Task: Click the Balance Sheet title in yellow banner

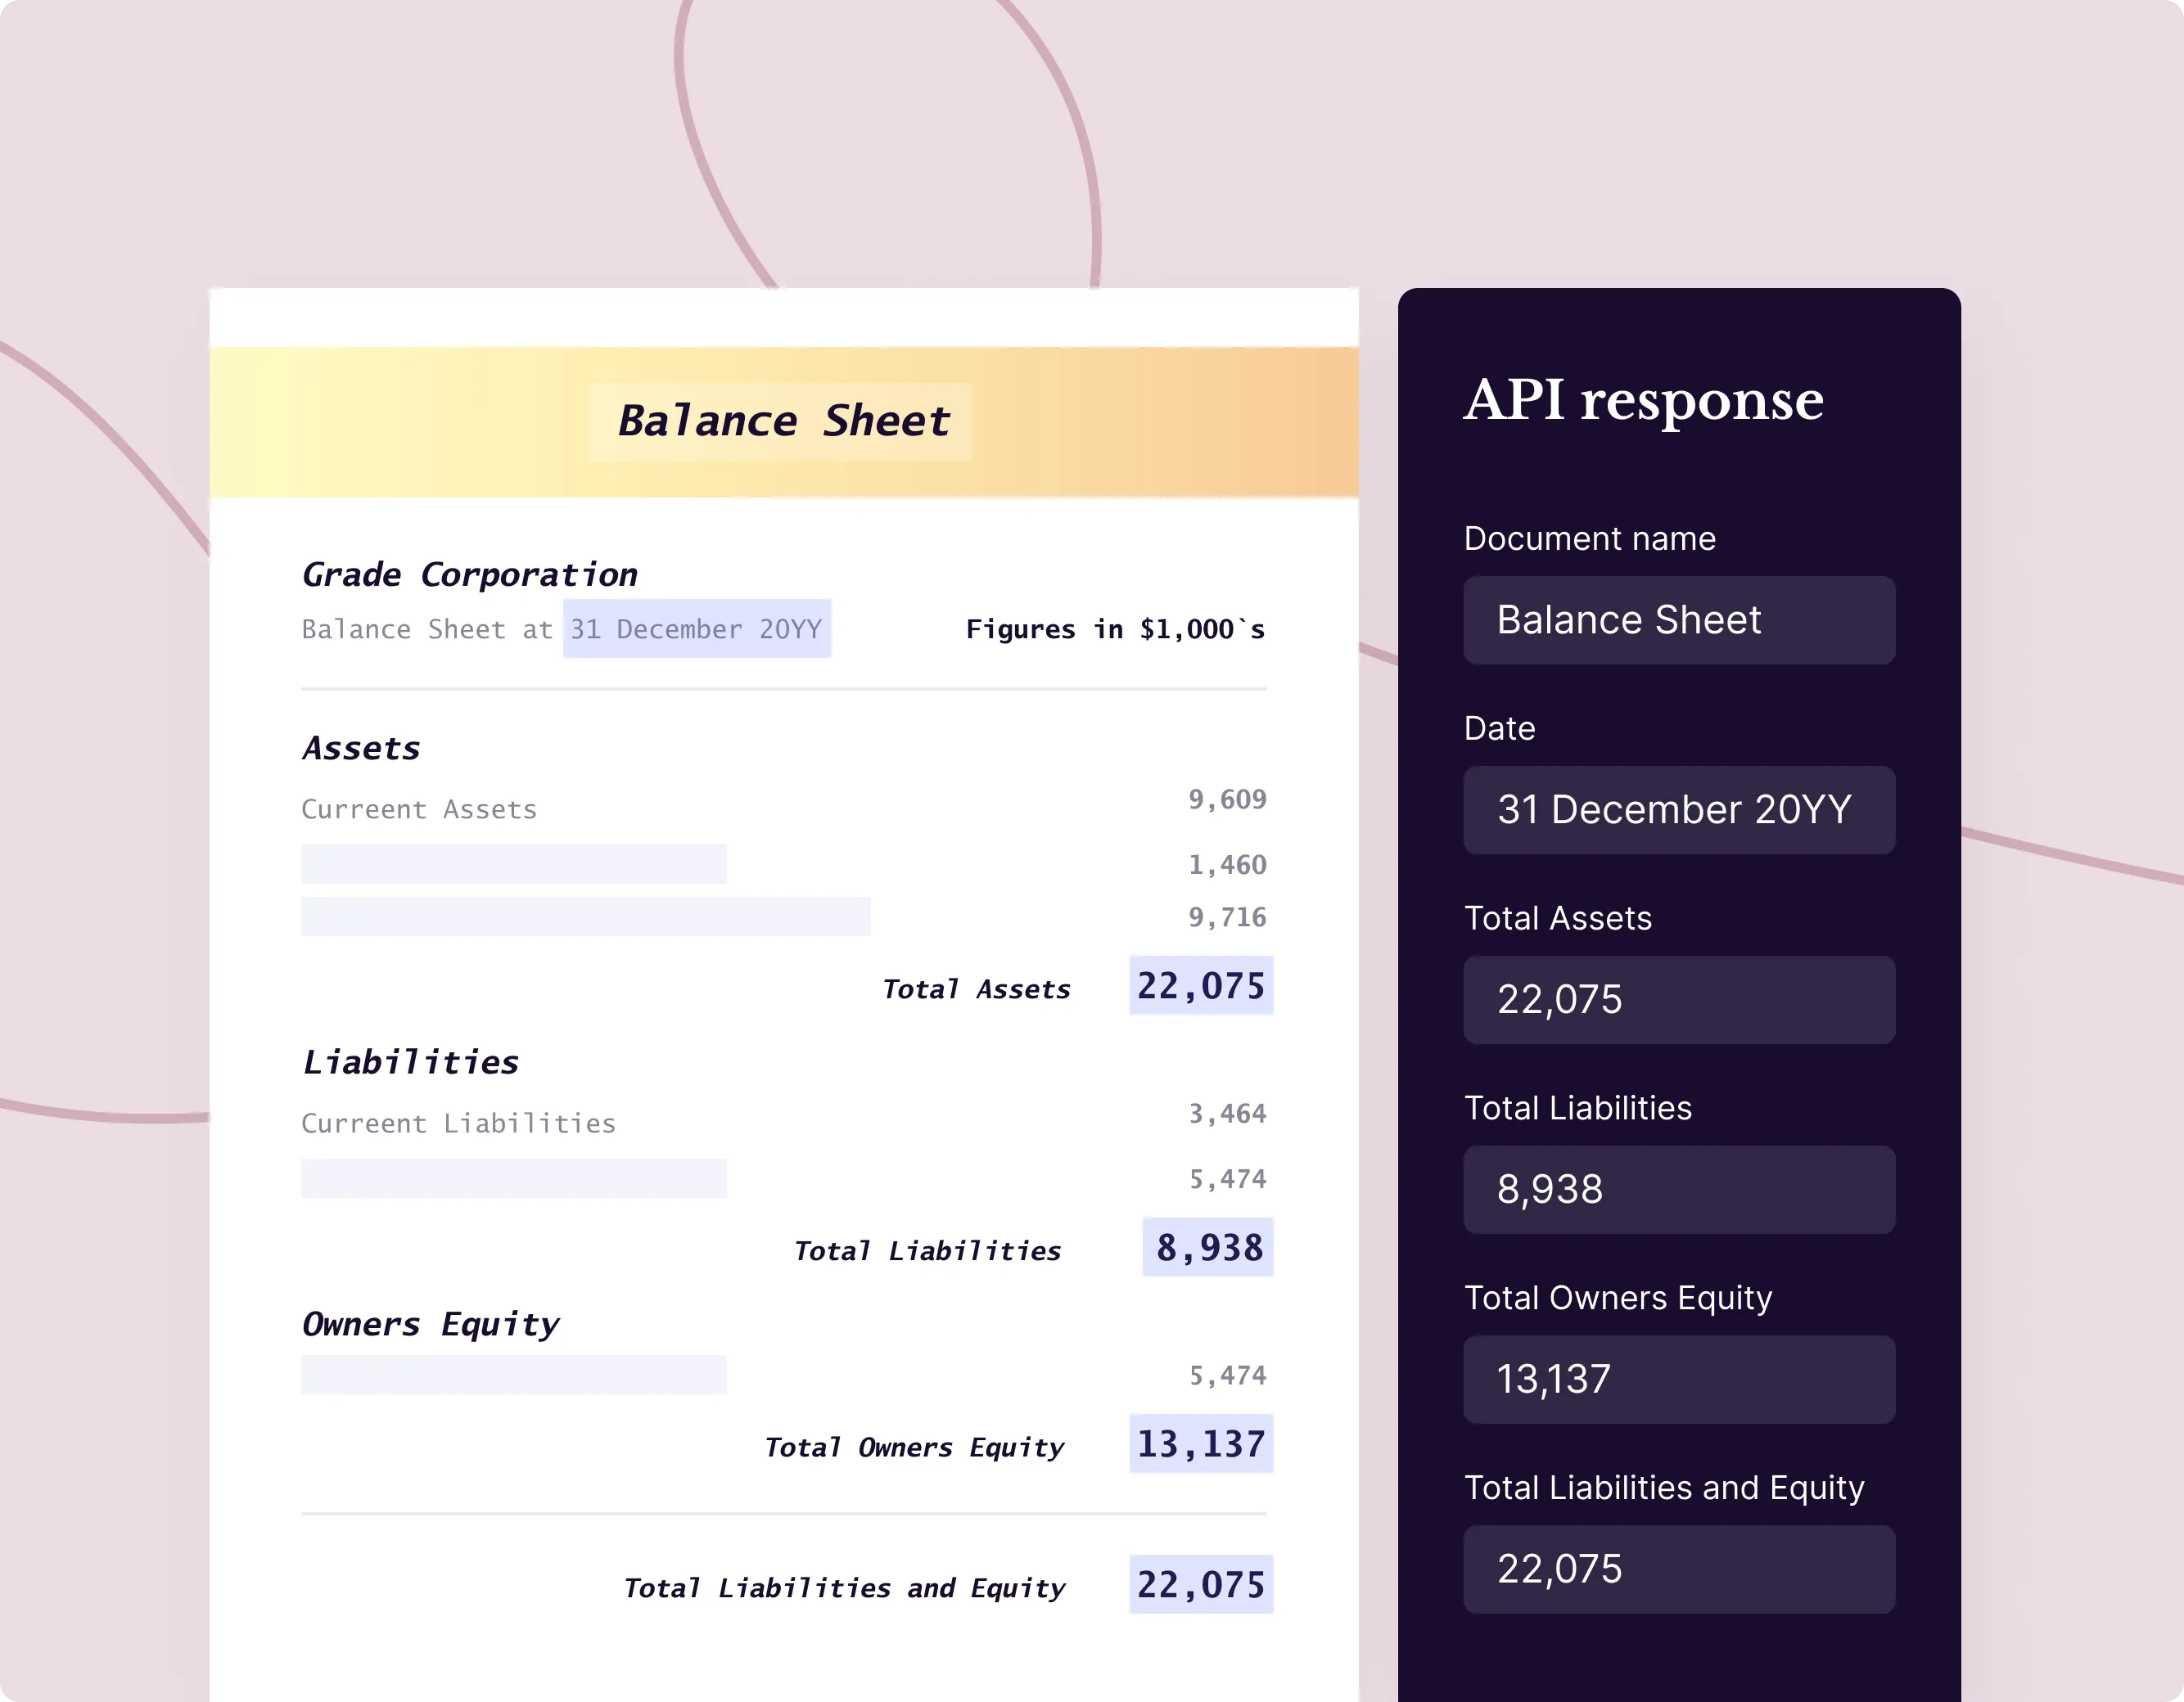Action: pos(782,421)
